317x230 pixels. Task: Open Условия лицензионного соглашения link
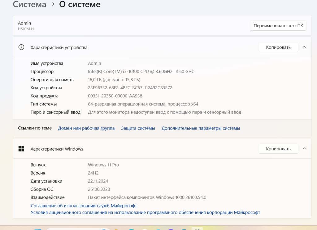[145, 212]
